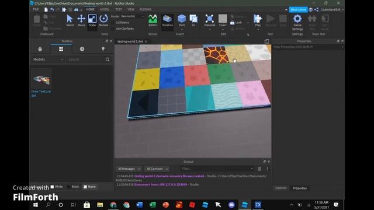This screenshot has height=210, width=374.
Task: Open the Toolbox Recent clock tab
Action: pyautogui.click(x=82, y=49)
